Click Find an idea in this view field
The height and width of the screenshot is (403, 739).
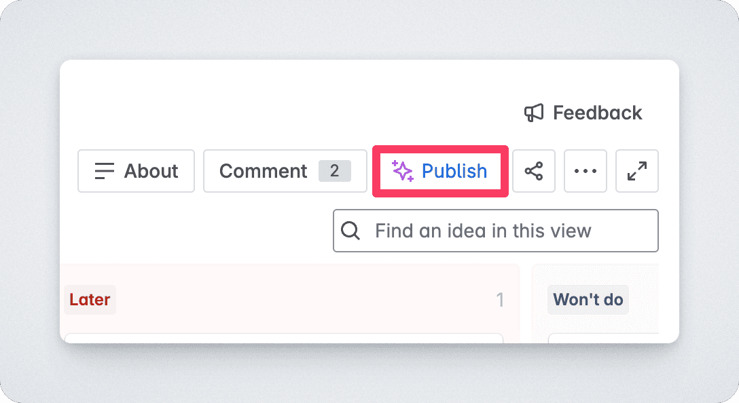tap(496, 231)
